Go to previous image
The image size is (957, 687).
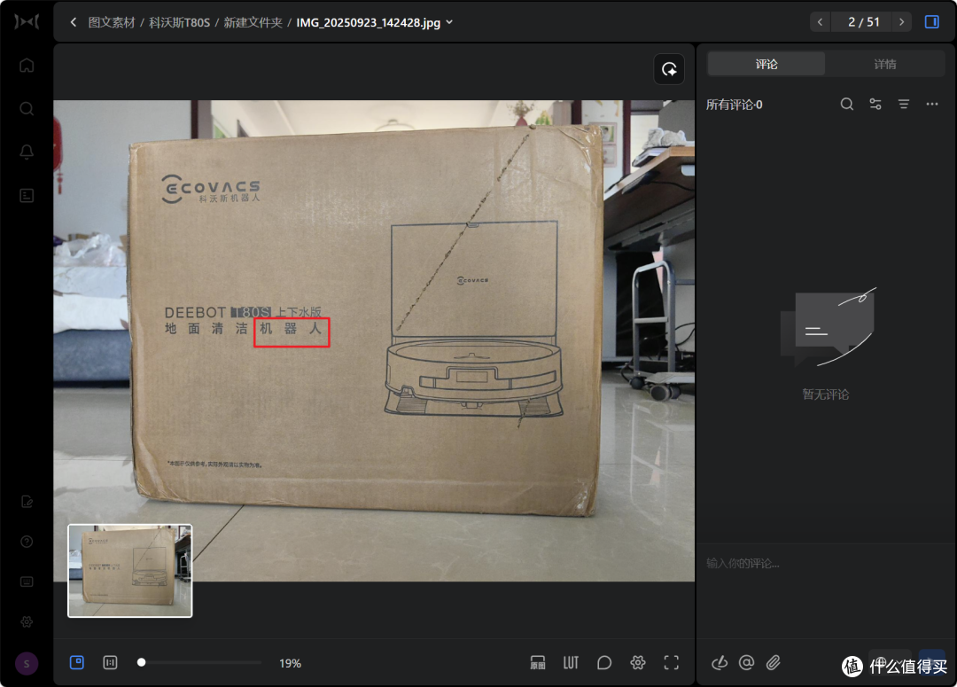point(820,22)
